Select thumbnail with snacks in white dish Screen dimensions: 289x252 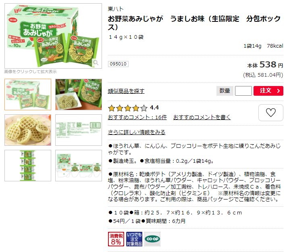click(79, 94)
